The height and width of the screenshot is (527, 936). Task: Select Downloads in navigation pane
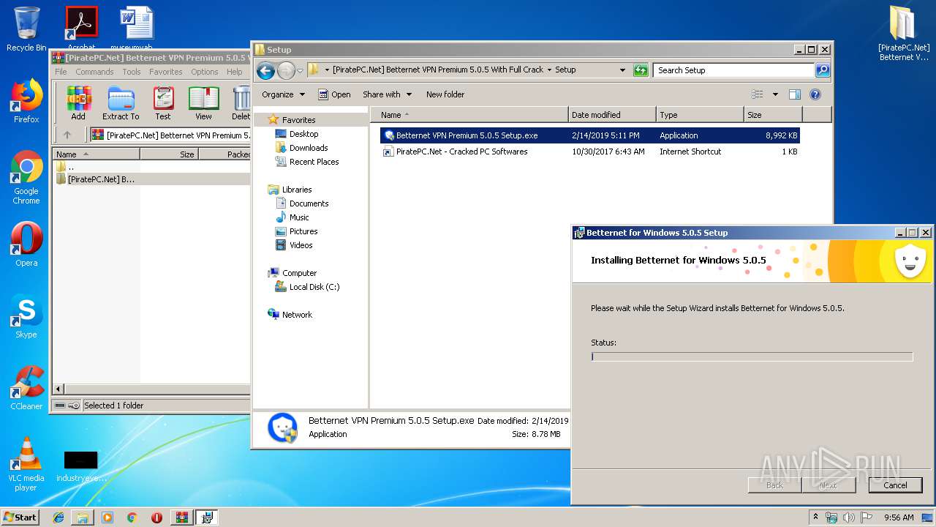coord(308,148)
